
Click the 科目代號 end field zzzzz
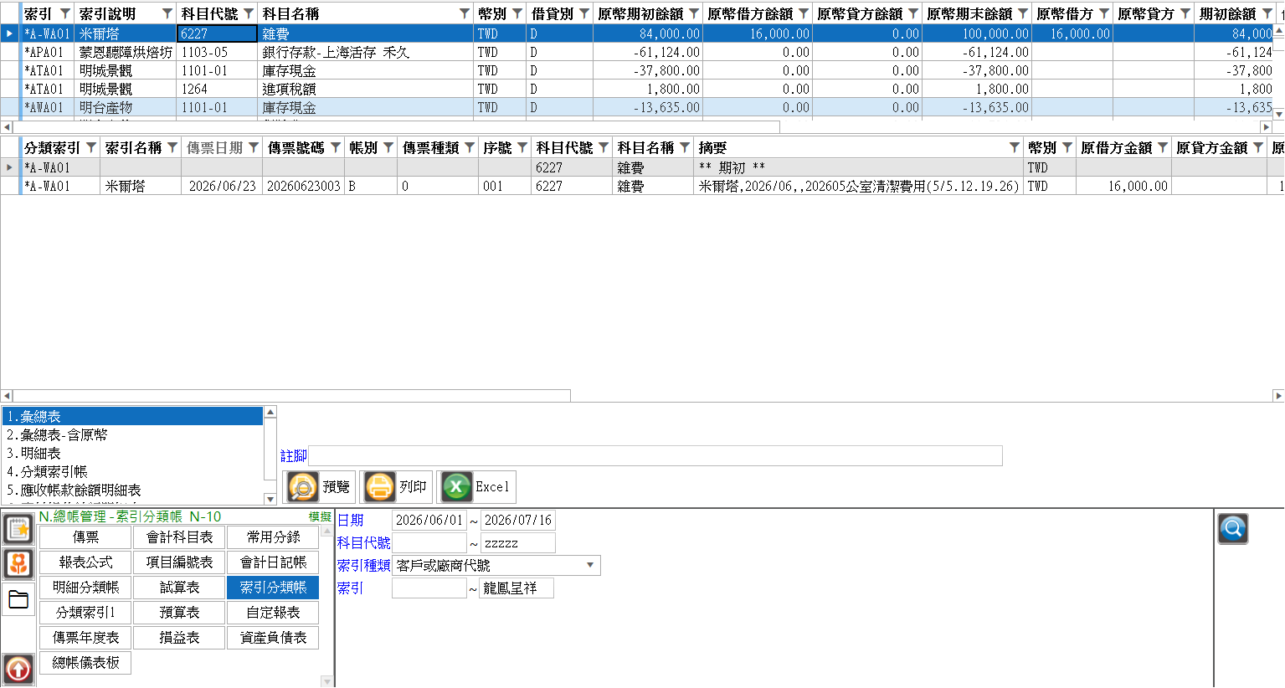[x=517, y=542]
